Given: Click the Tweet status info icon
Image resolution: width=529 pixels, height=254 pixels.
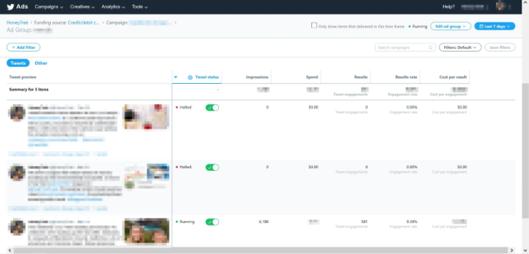Looking at the screenshot, I should tap(190, 78).
